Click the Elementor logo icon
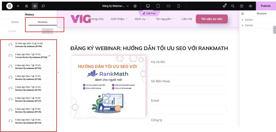Image resolution: width=276 pixels, height=132 pixels. 9,6
